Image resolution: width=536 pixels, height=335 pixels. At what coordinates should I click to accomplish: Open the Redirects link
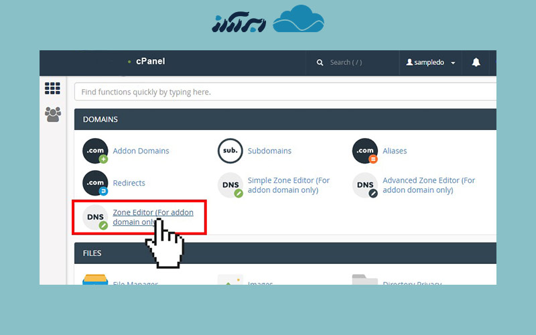(129, 183)
